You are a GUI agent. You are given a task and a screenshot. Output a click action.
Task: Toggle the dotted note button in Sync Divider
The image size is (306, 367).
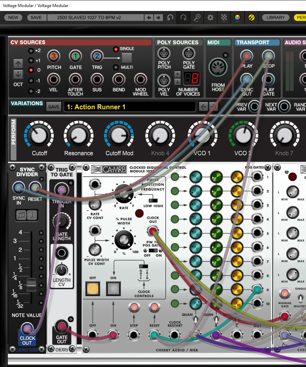click(32, 215)
